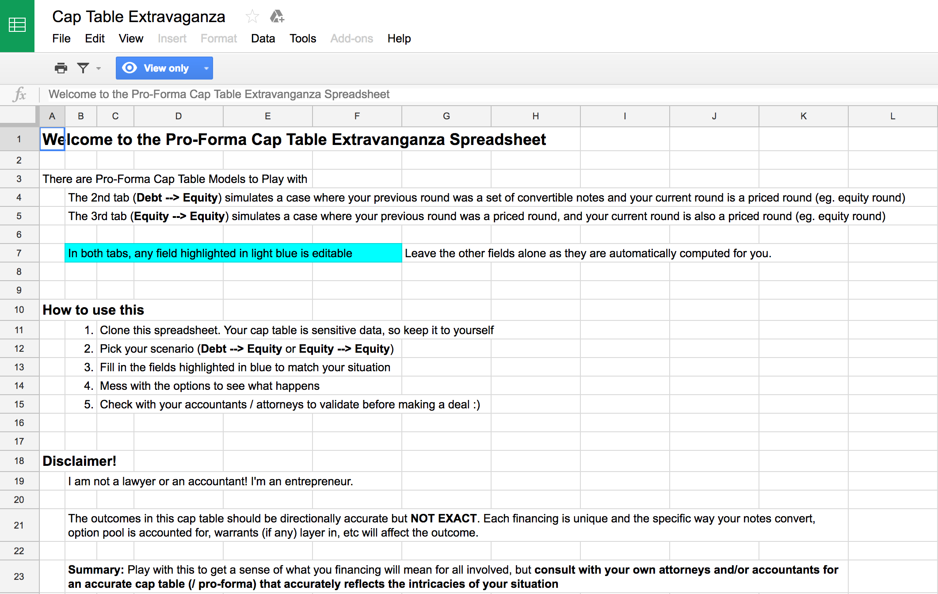Select row 10 header
938x594 pixels.
(19, 310)
